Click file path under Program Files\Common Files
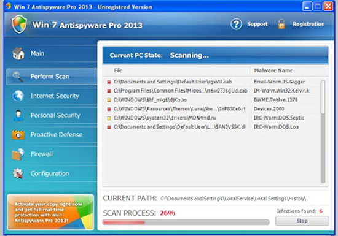The width and height of the screenshot is (338, 236). click(x=181, y=91)
